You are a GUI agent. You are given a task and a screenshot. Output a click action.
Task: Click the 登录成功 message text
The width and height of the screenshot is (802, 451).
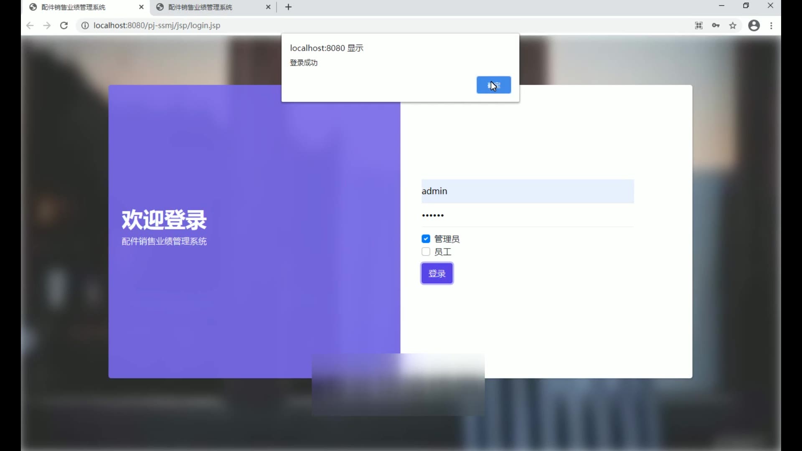(x=304, y=63)
